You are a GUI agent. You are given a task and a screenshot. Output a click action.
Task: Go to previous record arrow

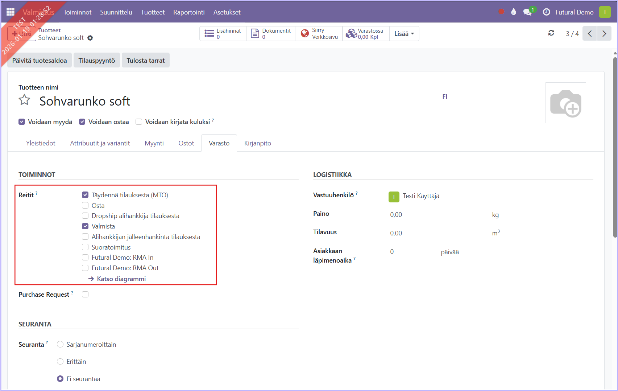pyautogui.click(x=590, y=34)
